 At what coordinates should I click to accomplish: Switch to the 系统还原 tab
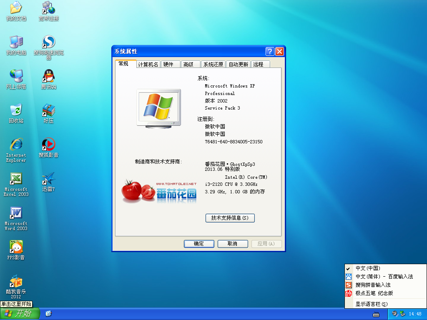(213, 65)
